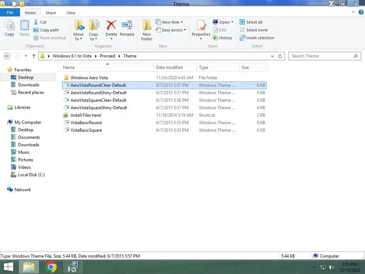Click the volume speaker tray icon
This screenshot has height=274, width=365.
(x=331, y=267)
